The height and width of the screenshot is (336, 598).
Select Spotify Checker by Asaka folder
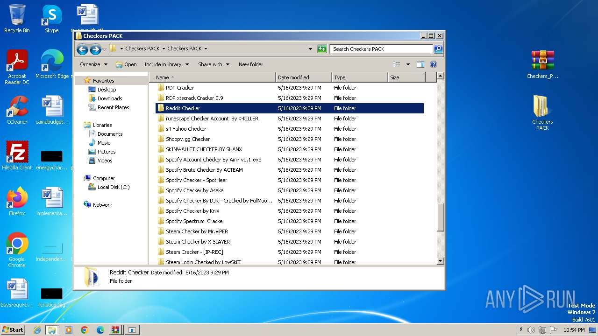click(x=290, y=190)
